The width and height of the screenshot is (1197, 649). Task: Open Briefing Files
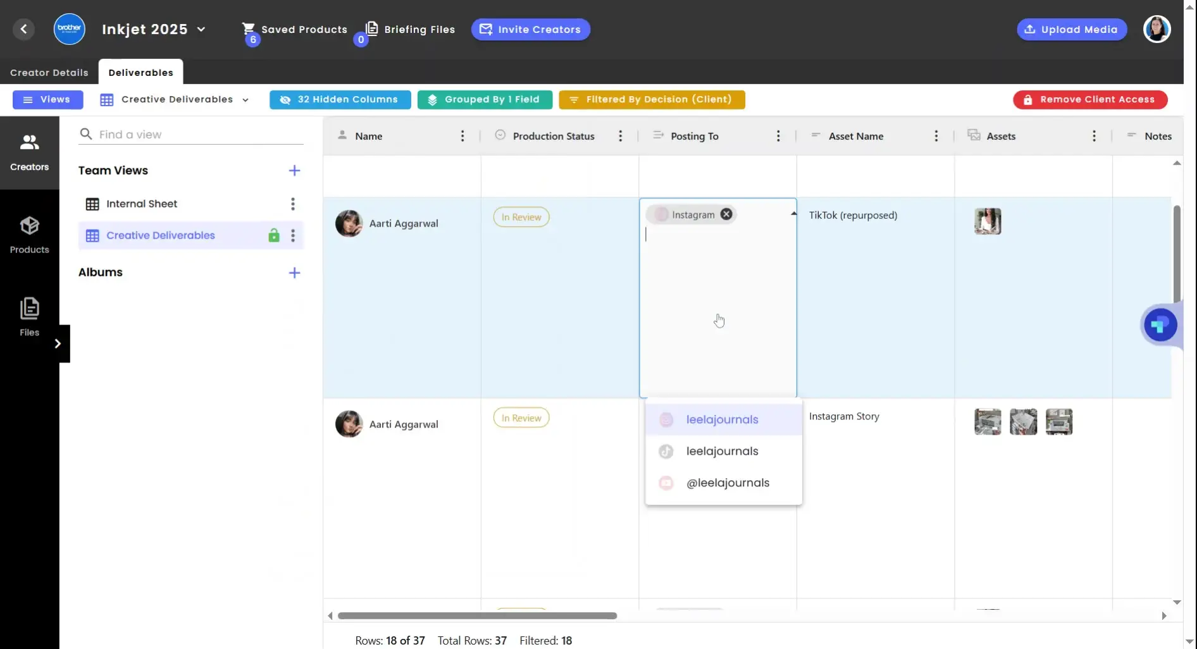point(411,30)
